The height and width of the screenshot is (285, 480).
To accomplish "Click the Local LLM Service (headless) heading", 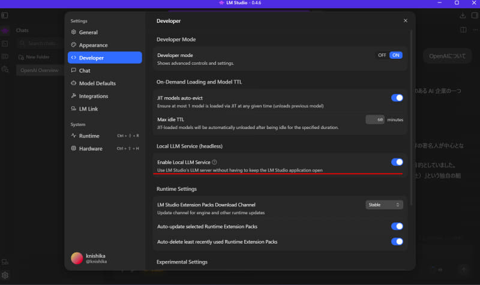I will click(190, 146).
